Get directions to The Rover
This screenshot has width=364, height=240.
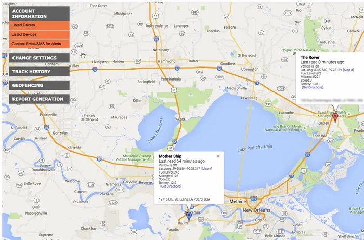click(312, 87)
